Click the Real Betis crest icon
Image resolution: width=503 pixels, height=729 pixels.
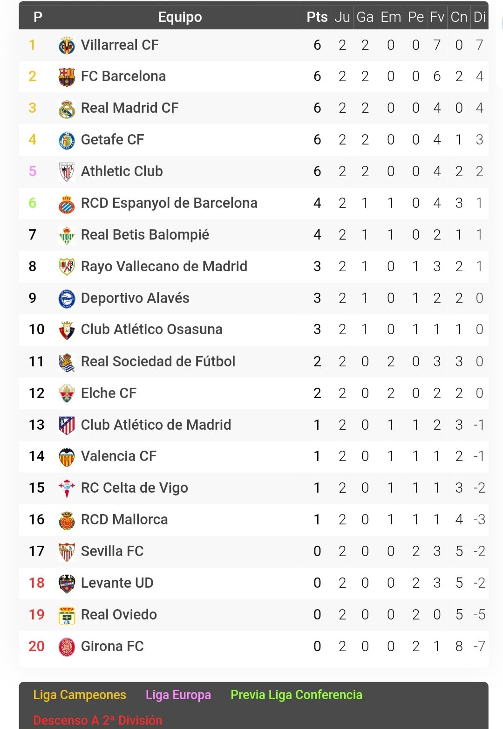pyautogui.click(x=67, y=235)
